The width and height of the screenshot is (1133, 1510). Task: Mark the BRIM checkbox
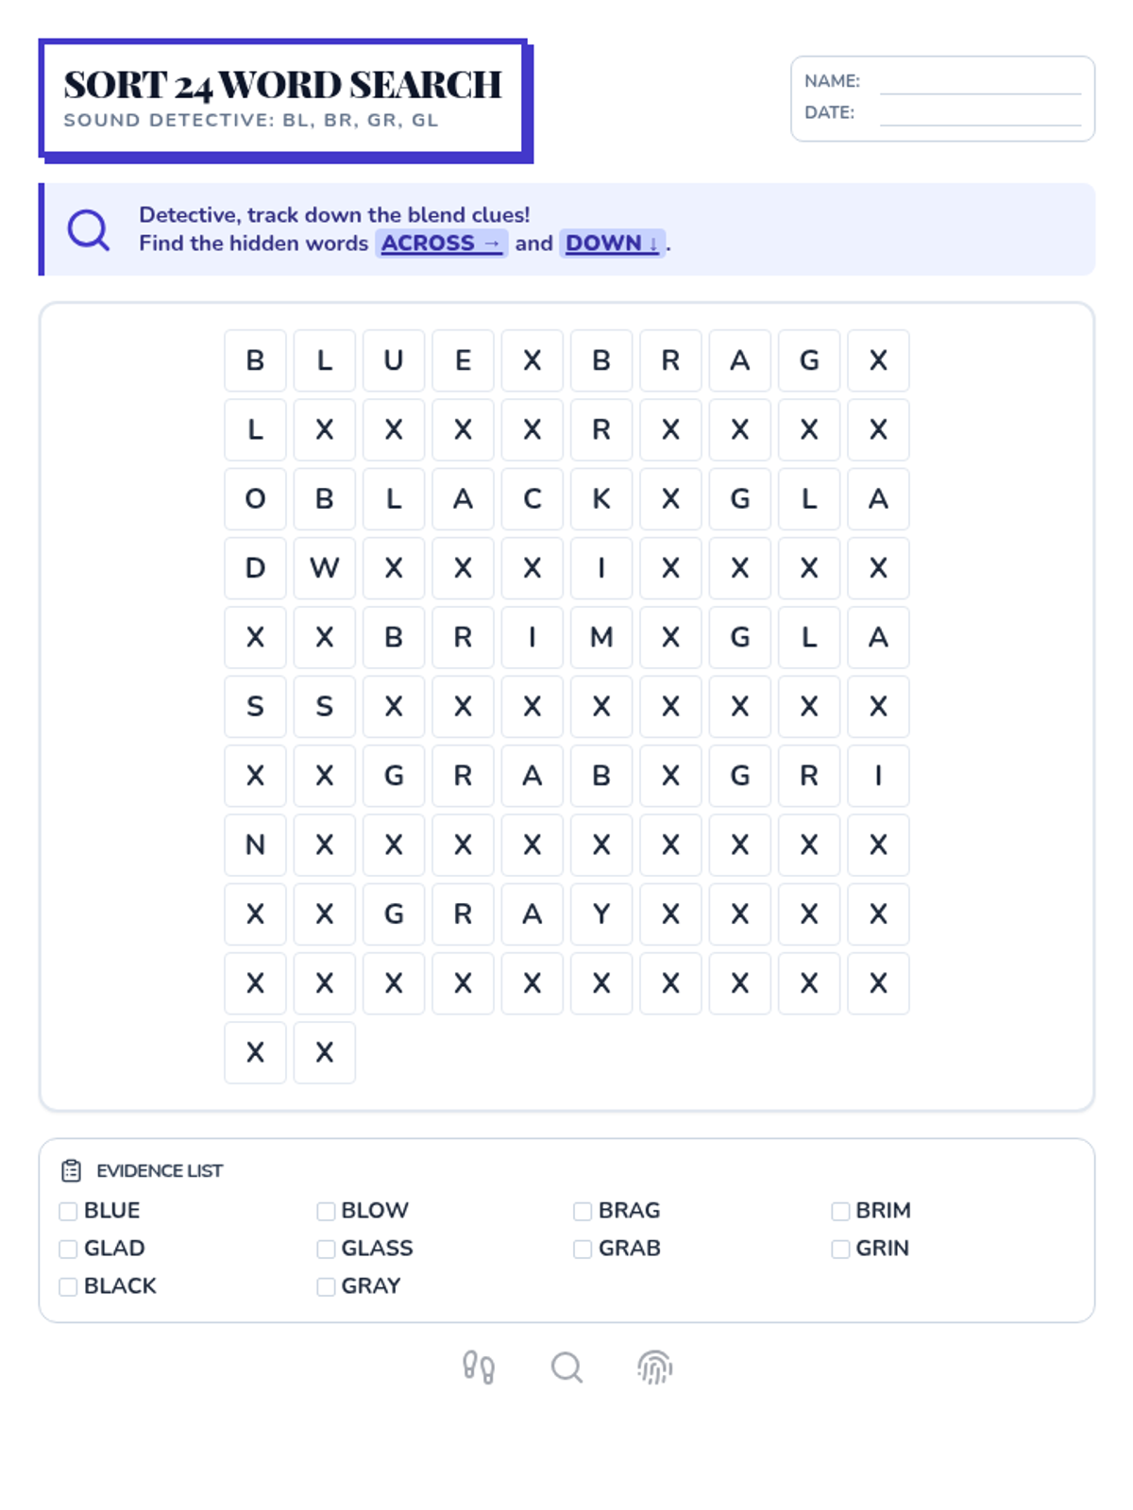[x=840, y=1211]
